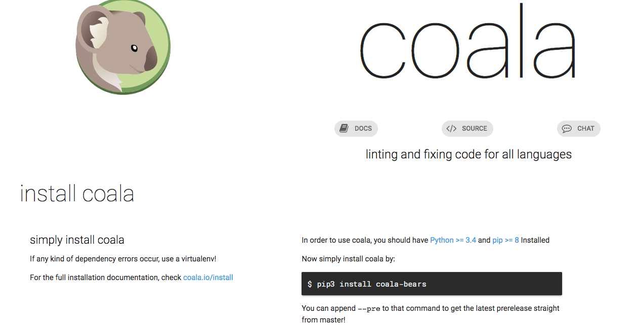Open the CHAT button label
637x326 pixels.
tap(586, 129)
